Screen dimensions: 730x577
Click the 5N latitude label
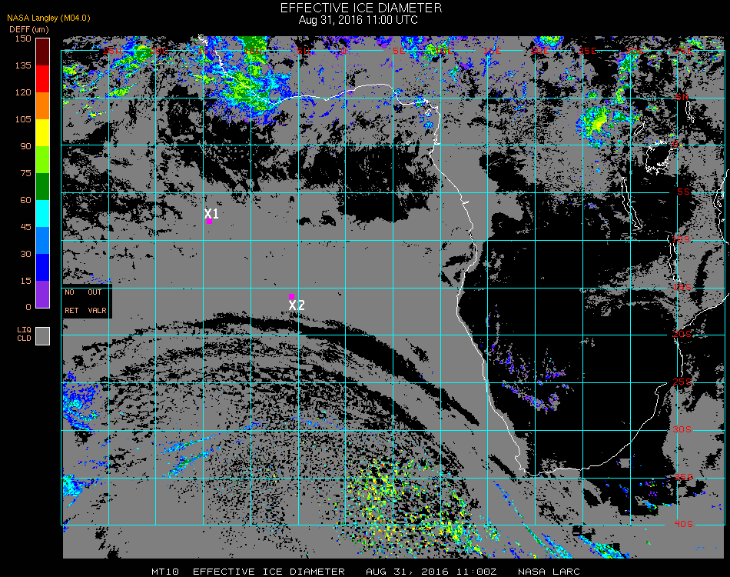click(682, 97)
